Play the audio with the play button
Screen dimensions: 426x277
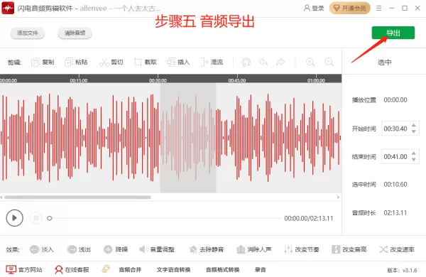point(14,218)
